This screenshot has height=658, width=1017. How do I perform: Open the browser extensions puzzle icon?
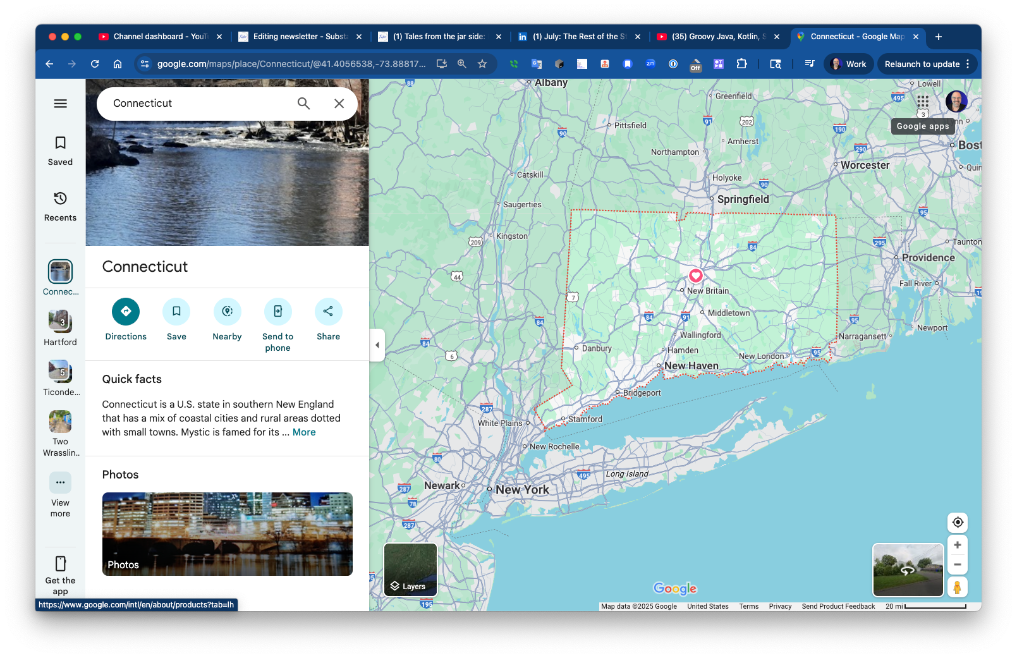pyautogui.click(x=742, y=64)
